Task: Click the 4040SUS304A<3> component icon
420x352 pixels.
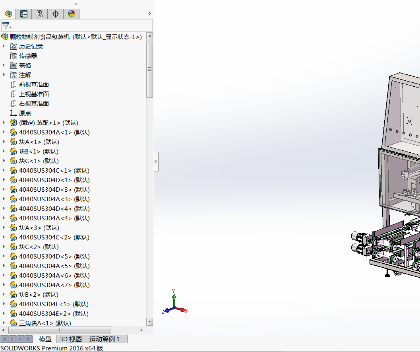Action: point(14,199)
